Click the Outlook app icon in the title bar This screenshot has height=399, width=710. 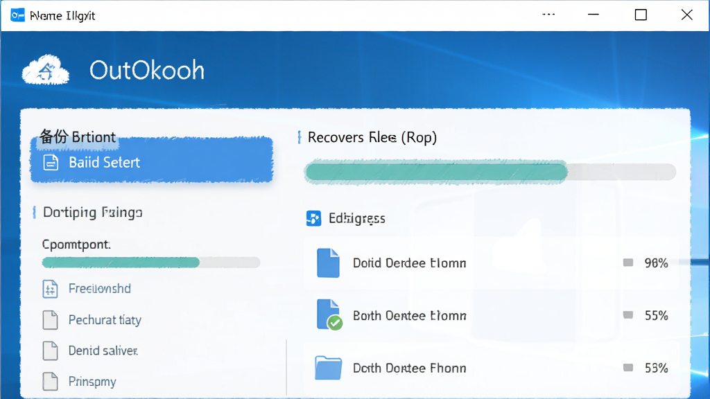pos(17,15)
